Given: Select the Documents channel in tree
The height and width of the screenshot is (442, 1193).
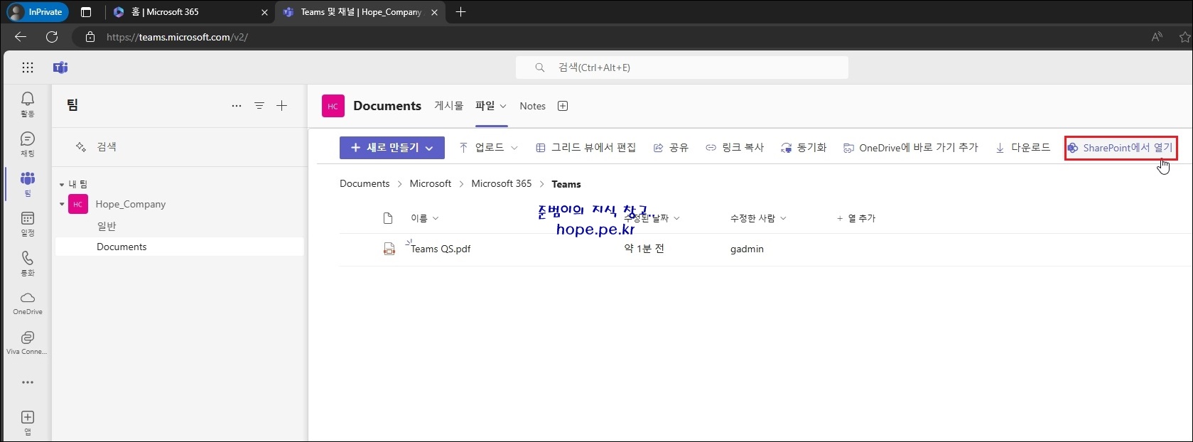Looking at the screenshot, I should click(122, 247).
